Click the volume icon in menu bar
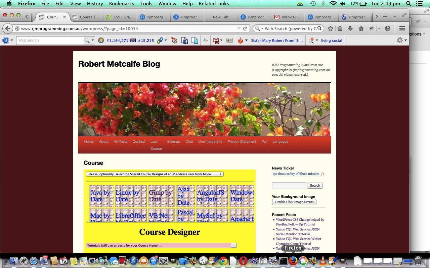 click(x=343, y=4)
